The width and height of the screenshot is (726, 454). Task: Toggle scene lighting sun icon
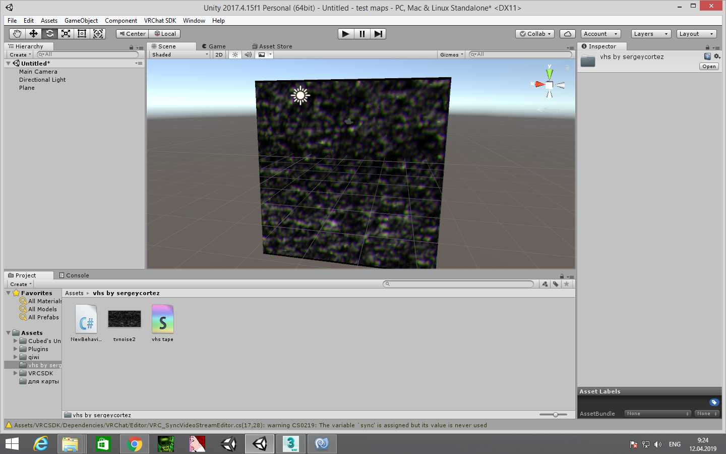coord(235,54)
